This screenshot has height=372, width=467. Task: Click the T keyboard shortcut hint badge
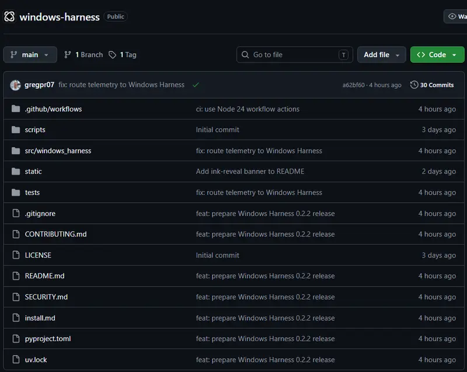click(x=343, y=55)
